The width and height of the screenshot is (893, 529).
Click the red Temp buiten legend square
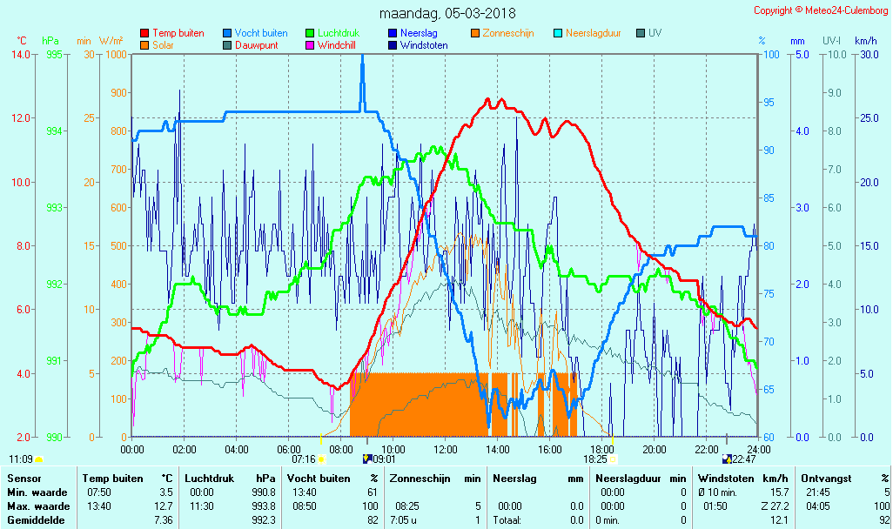click(144, 33)
